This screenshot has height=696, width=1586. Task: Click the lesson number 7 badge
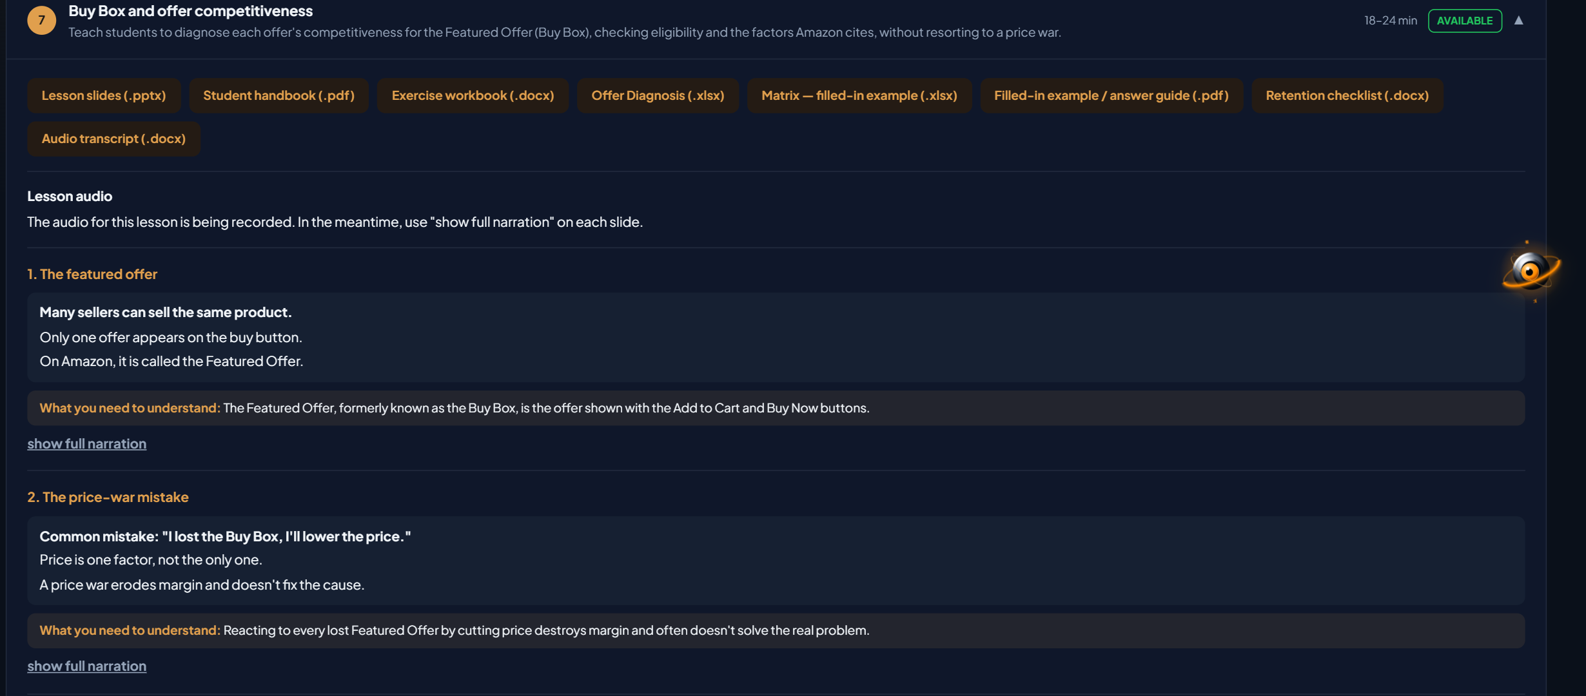click(41, 20)
